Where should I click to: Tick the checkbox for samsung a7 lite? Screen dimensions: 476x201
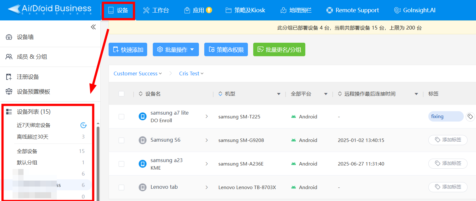[x=121, y=117]
